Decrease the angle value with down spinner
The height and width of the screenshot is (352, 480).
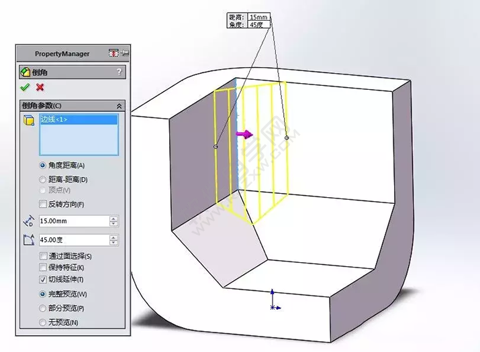tap(113, 243)
